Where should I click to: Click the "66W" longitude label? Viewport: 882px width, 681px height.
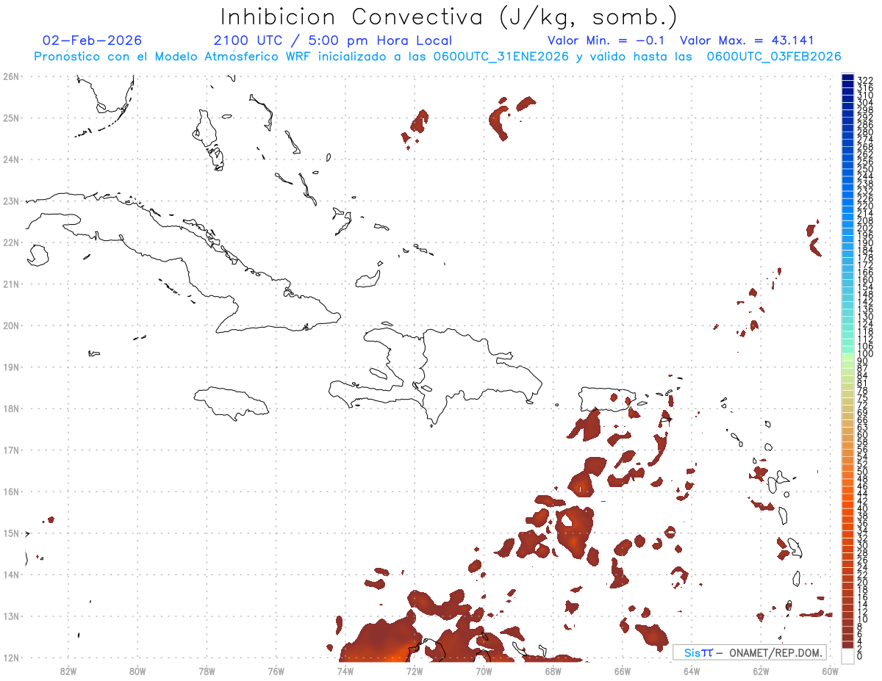pyautogui.click(x=622, y=670)
